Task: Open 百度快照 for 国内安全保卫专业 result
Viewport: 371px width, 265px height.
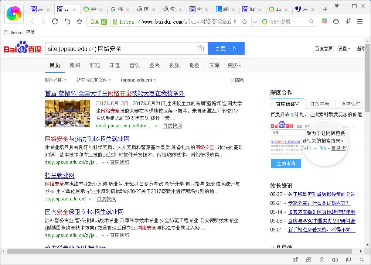Action: point(119,235)
